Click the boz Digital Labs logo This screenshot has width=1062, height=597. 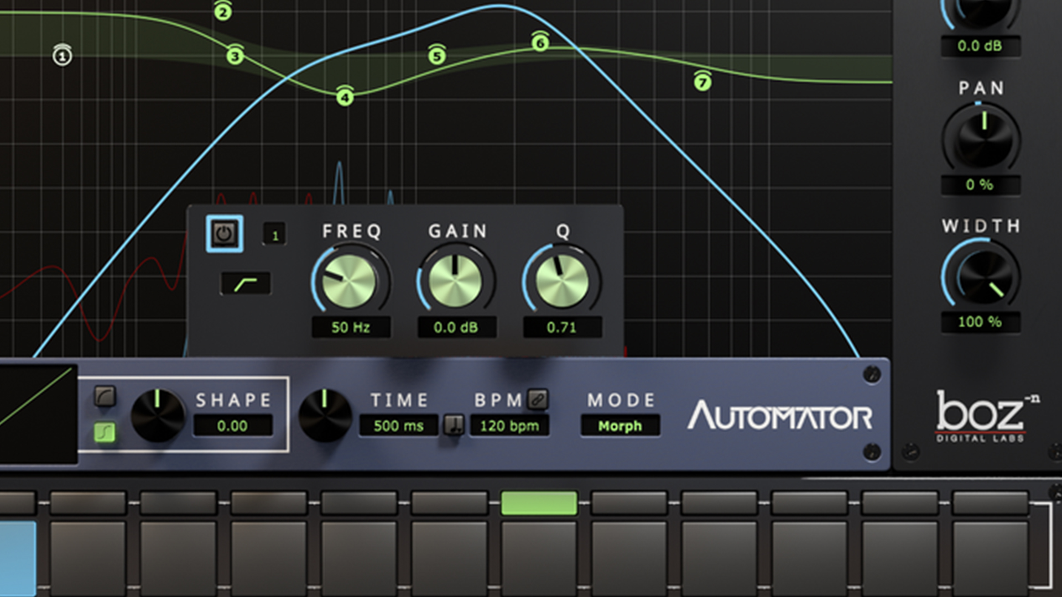coord(987,416)
